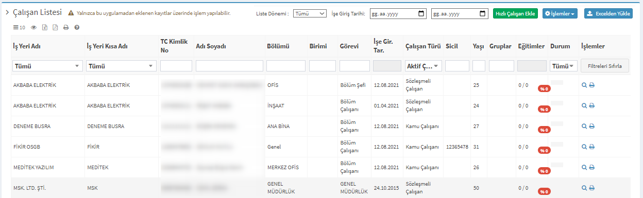Click the Birimi filter input
This screenshot has width=643, height=198.
(x=323, y=66)
